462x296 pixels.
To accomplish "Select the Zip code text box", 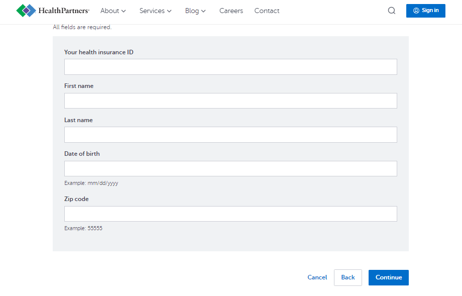I will point(230,214).
